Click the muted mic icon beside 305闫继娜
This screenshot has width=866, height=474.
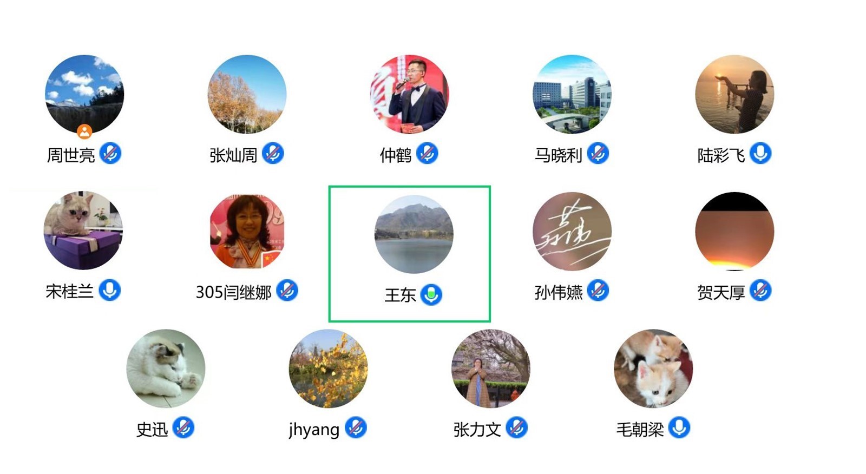(287, 291)
